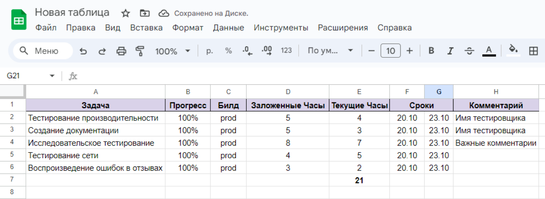Star the document with the star icon
Screen dimensions: 545x199
(126, 13)
